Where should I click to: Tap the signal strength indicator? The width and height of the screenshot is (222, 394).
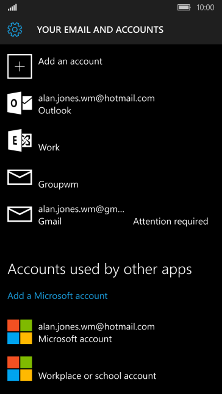click(x=12, y=8)
